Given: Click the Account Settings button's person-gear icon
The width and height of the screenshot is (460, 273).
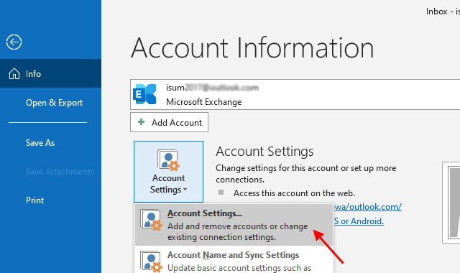Looking at the screenshot, I should click(x=168, y=160).
